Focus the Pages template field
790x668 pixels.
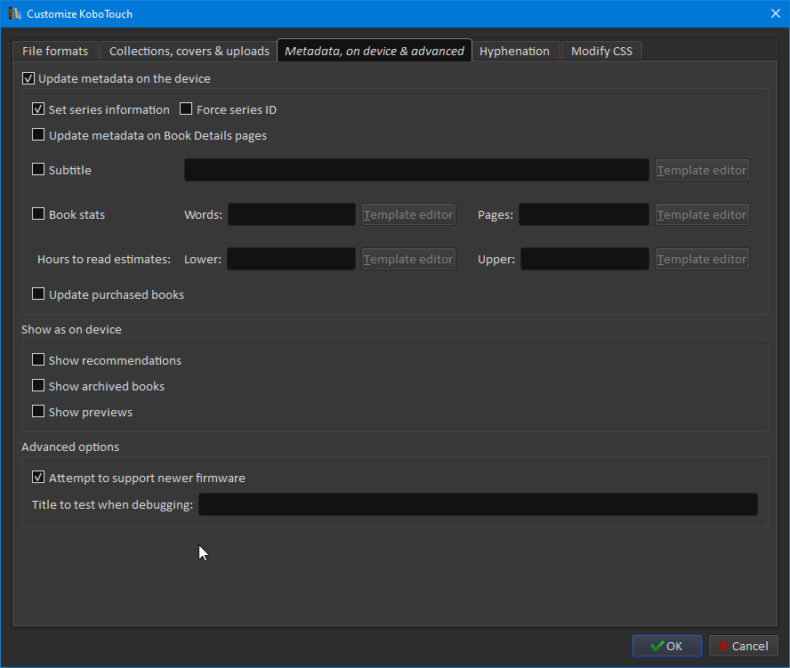click(584, 214)
